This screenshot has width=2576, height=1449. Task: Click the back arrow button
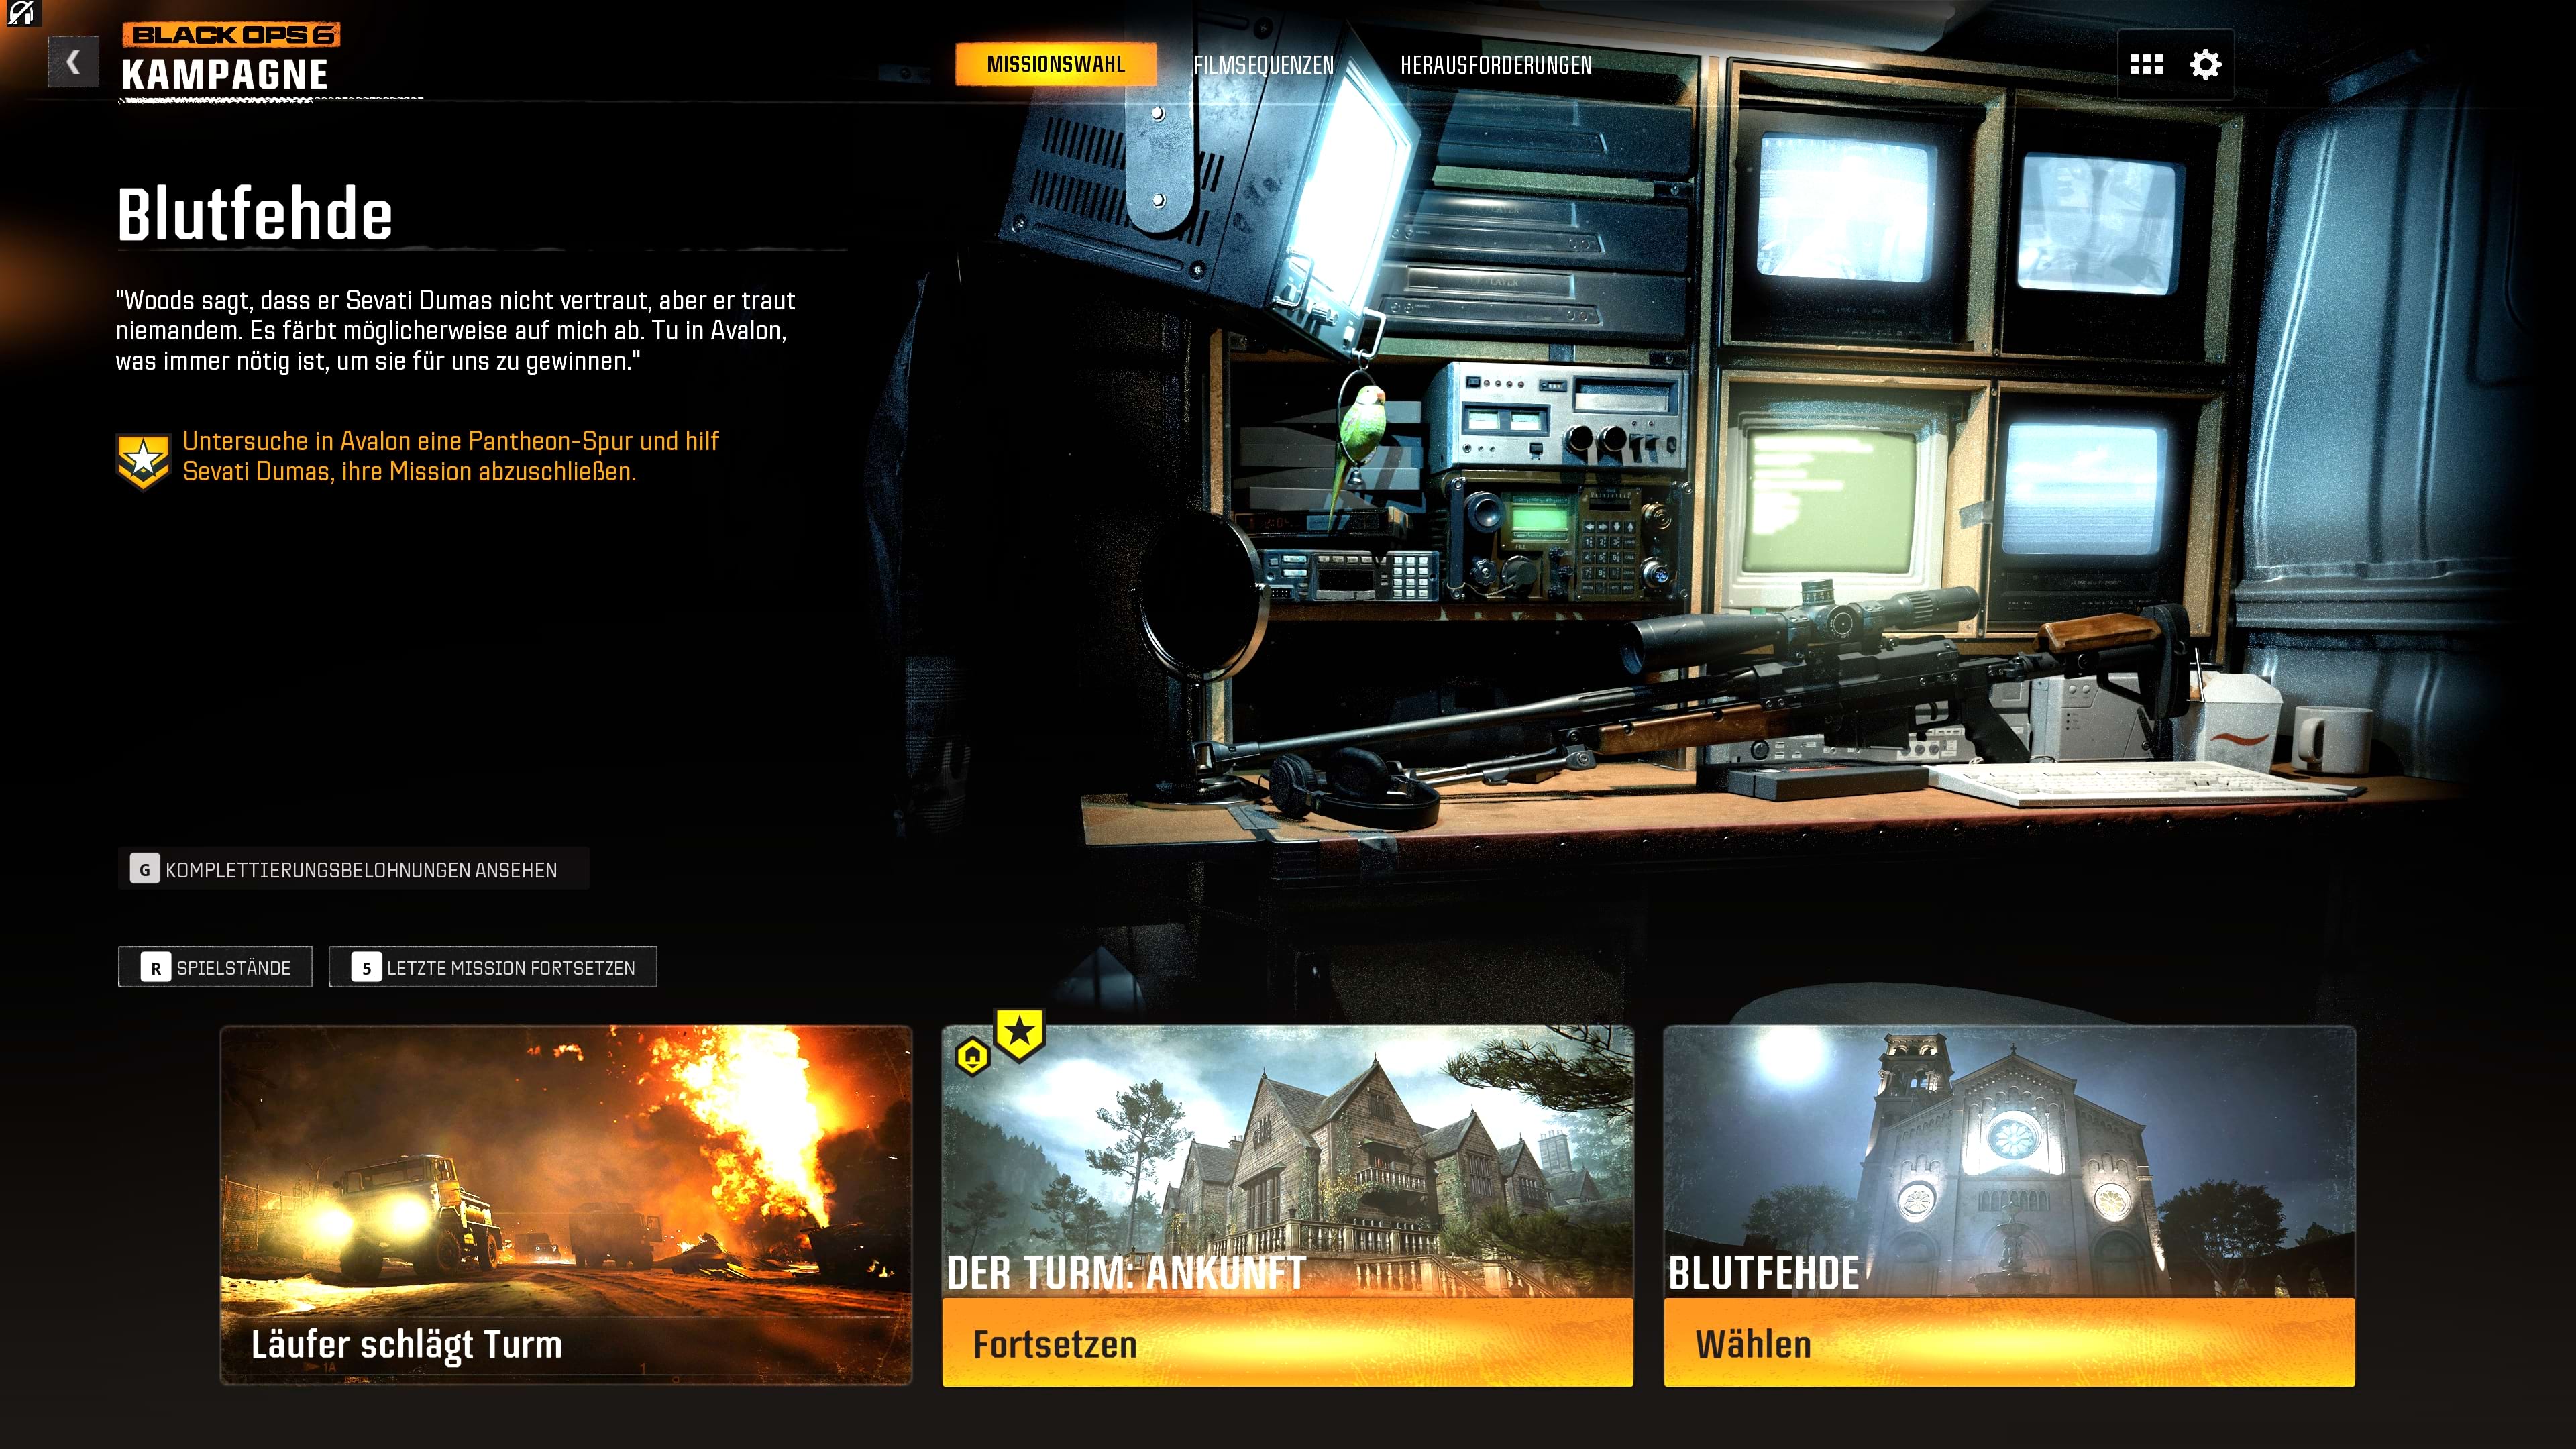(73, 63)
